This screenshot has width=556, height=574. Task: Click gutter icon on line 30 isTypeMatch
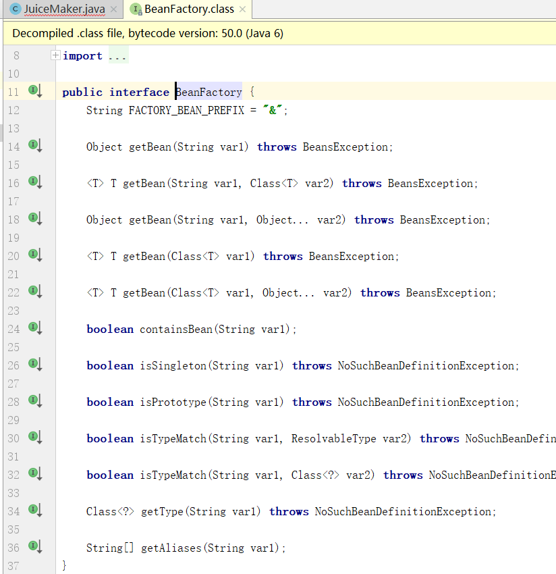click(x=33, y=438)
